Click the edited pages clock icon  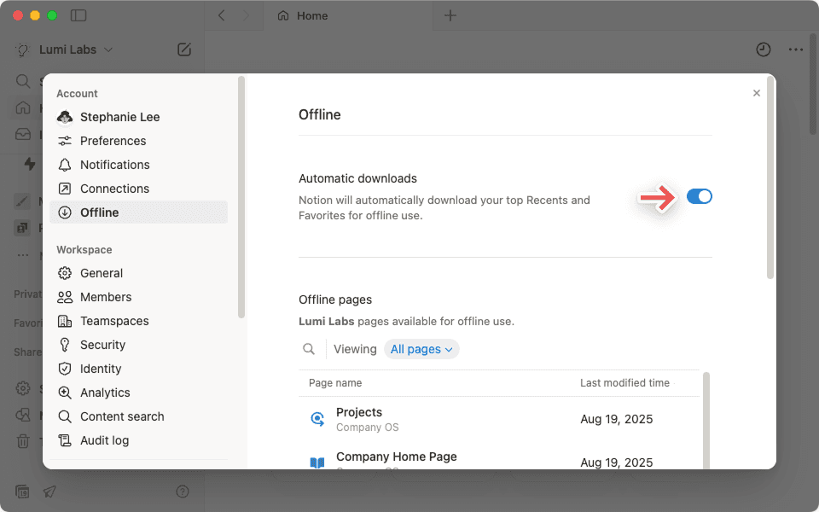[x=763, y=49]
